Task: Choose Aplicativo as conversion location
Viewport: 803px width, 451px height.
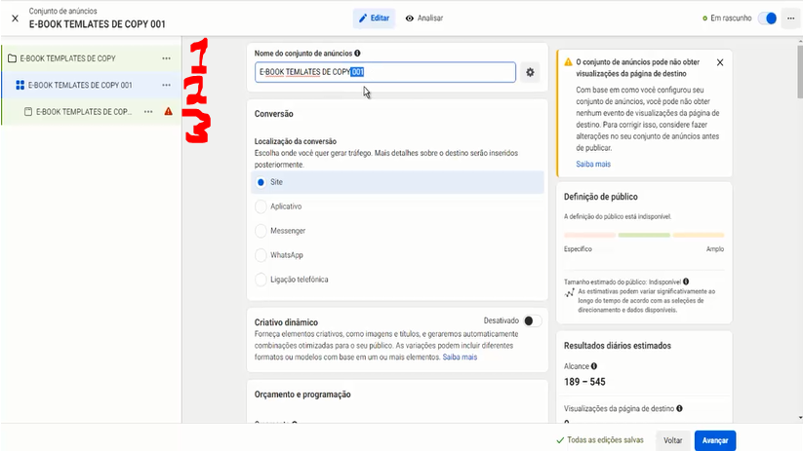Action: (x=261, y=207)
